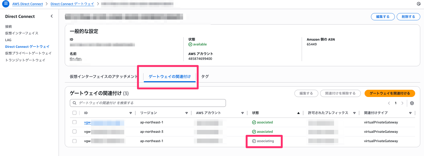Open 仮想インターフェイス in the sidebar

tap(22, 33)
